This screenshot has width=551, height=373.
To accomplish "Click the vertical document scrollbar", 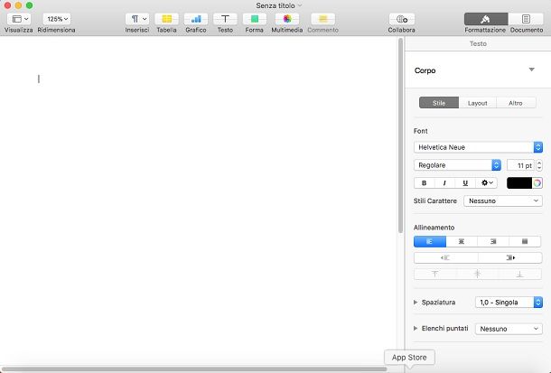I will [x=400, y=135].
